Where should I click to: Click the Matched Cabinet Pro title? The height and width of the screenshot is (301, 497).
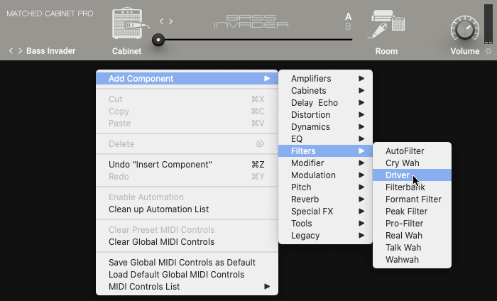50,13
